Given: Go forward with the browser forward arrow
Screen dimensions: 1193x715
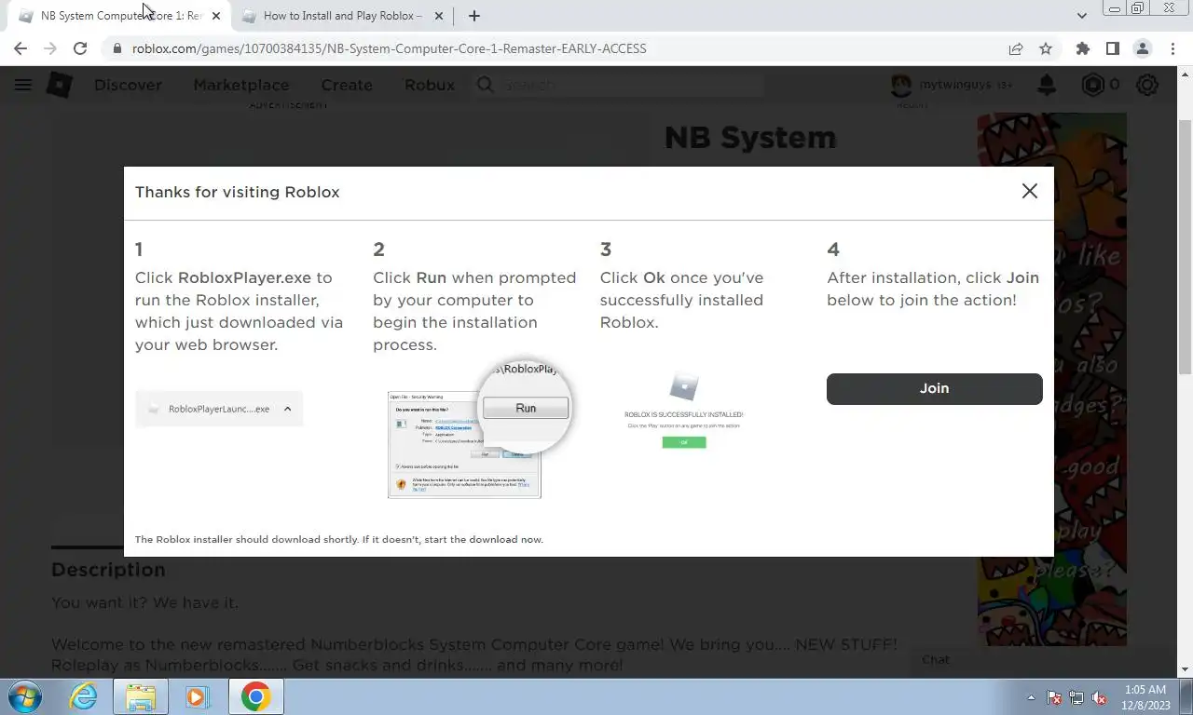Looking at the screenshot, I should coord(50,48).
